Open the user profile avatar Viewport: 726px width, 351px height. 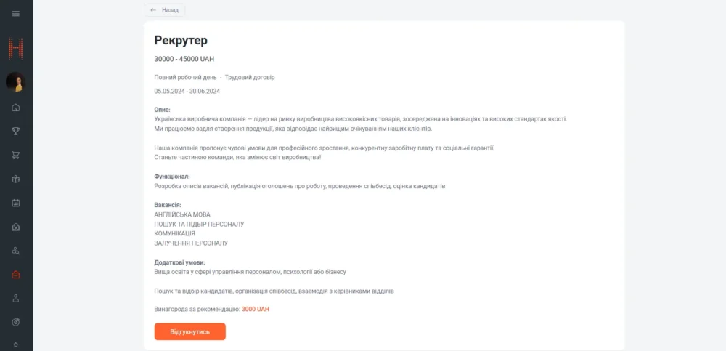click(16, 82)
